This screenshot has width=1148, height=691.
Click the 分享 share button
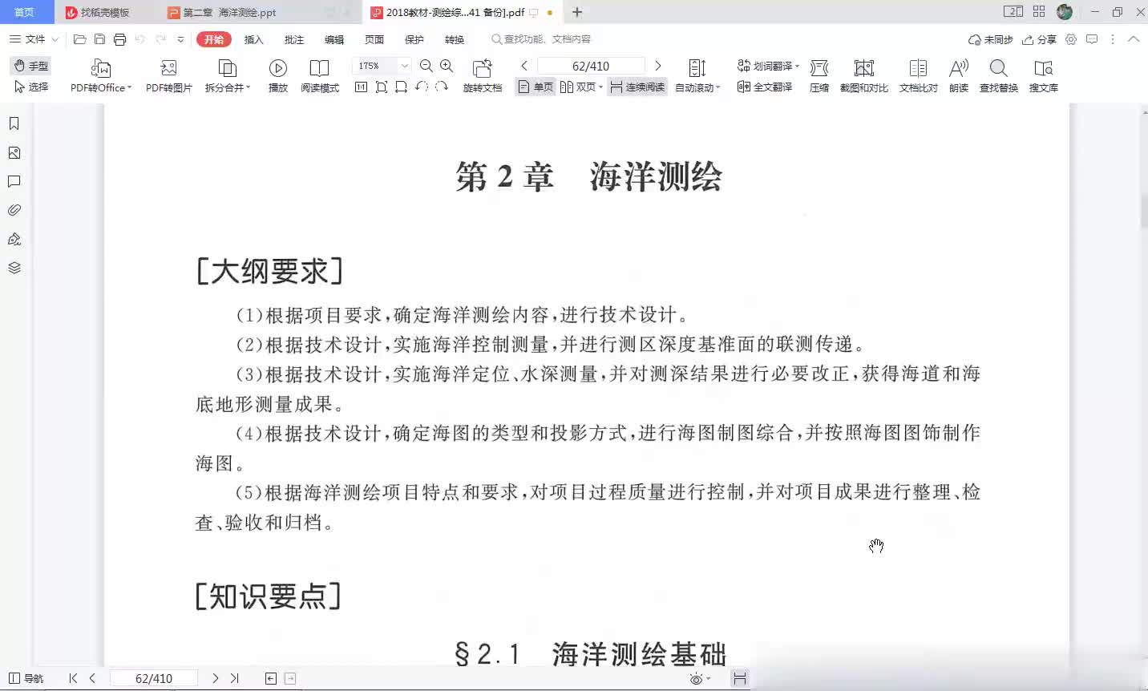click(x=1040, y=39)
